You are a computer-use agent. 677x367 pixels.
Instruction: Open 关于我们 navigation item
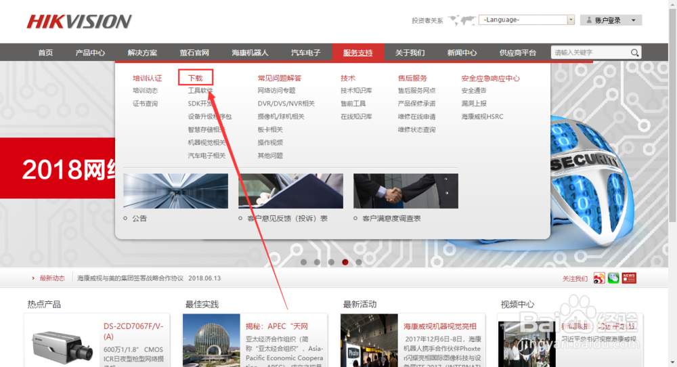point(410,53)
